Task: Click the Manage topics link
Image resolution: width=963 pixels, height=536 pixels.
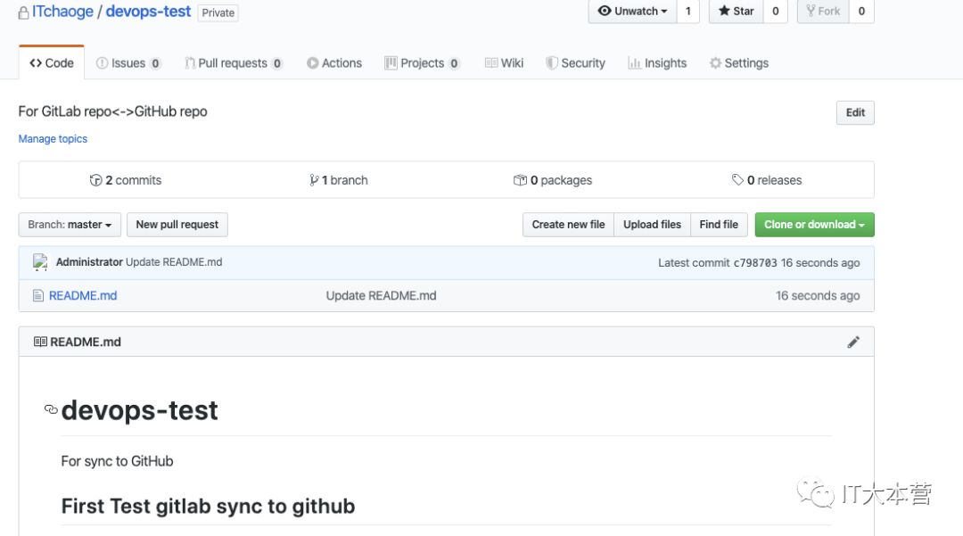Action: click(53, 139)
